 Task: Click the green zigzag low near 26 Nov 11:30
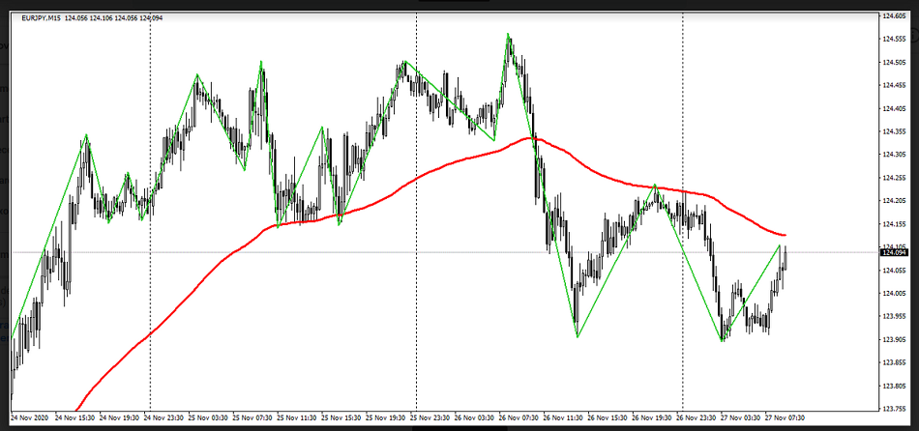(x=578, y=336)
